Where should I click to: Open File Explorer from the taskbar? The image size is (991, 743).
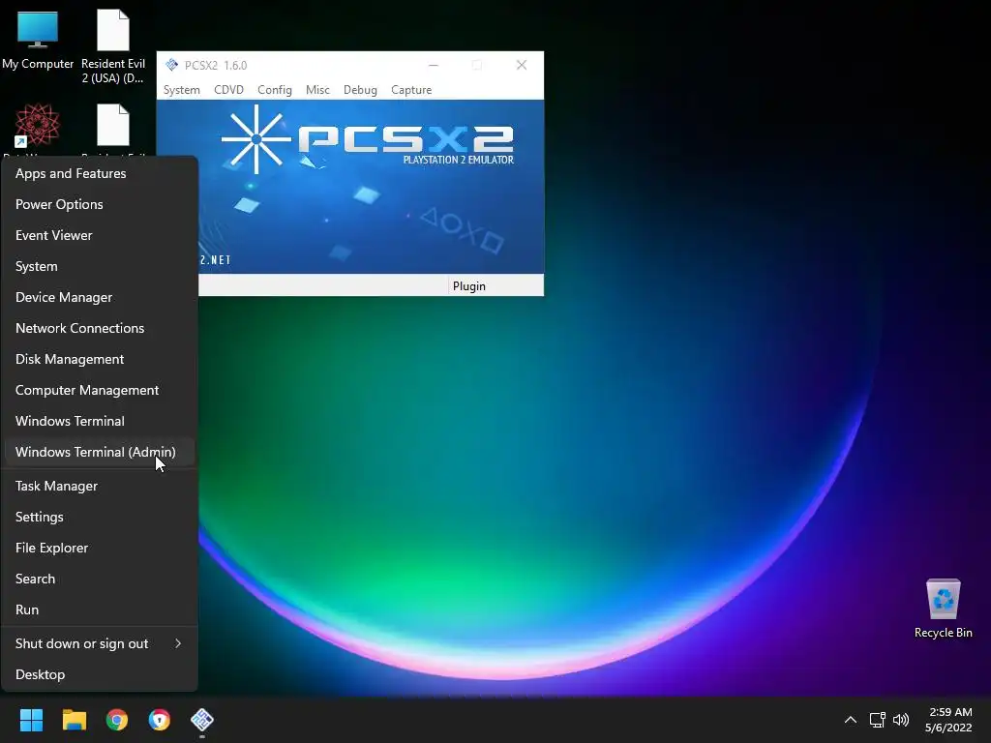click(x=74, y=720)
